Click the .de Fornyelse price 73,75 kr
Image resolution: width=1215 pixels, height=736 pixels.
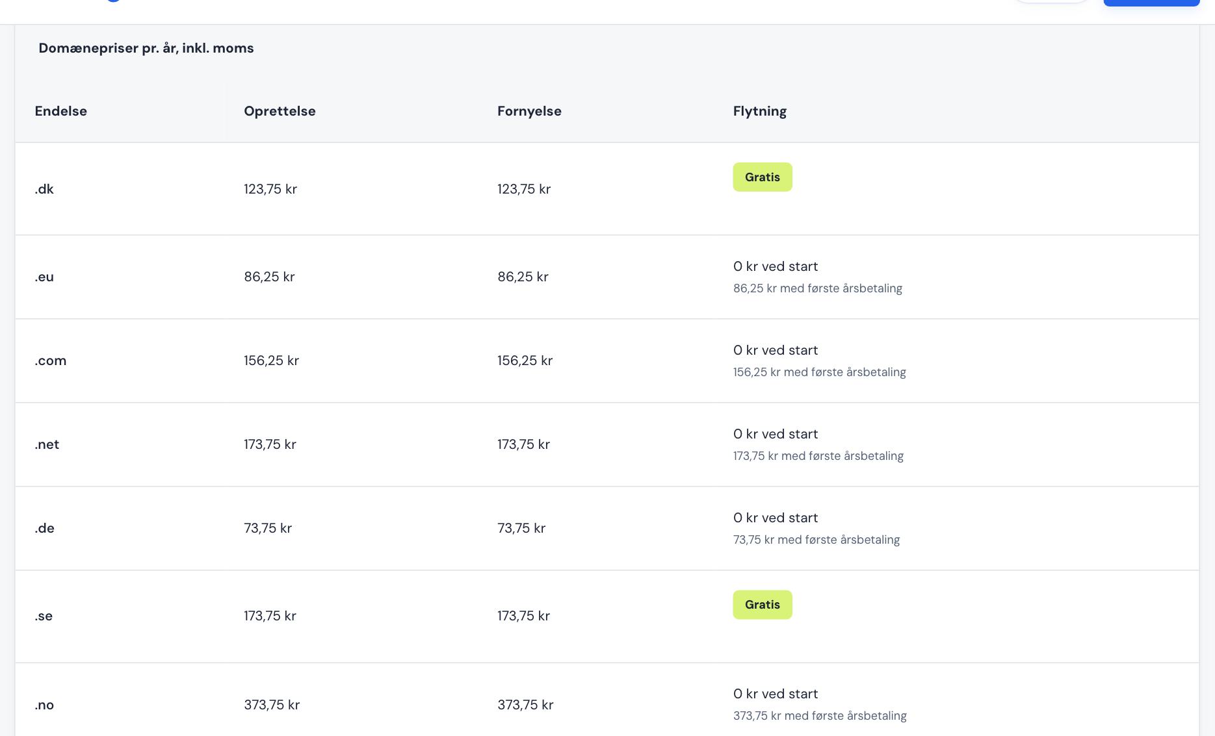[x=521, y=528]
